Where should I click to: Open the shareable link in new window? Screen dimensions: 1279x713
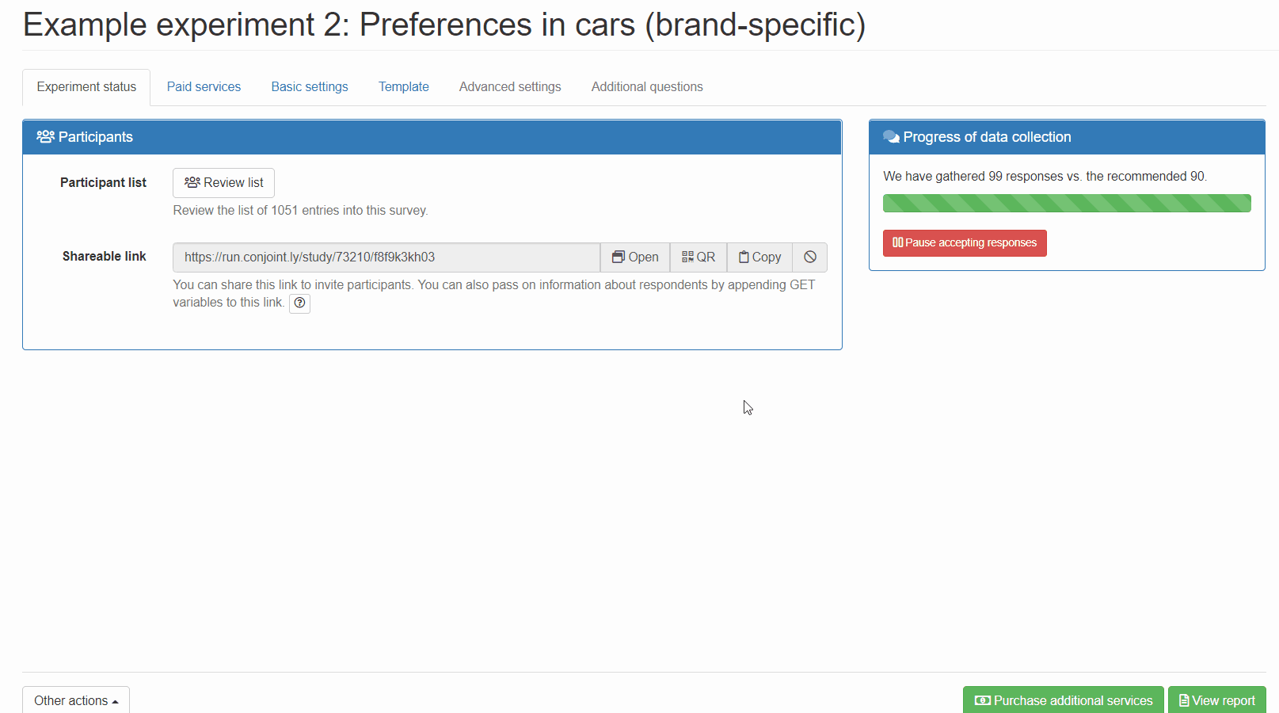click(635, 257)
